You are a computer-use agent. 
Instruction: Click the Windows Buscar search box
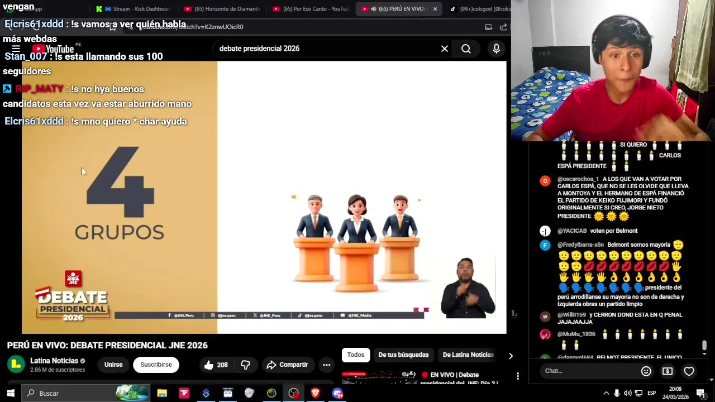click(87, 393)
